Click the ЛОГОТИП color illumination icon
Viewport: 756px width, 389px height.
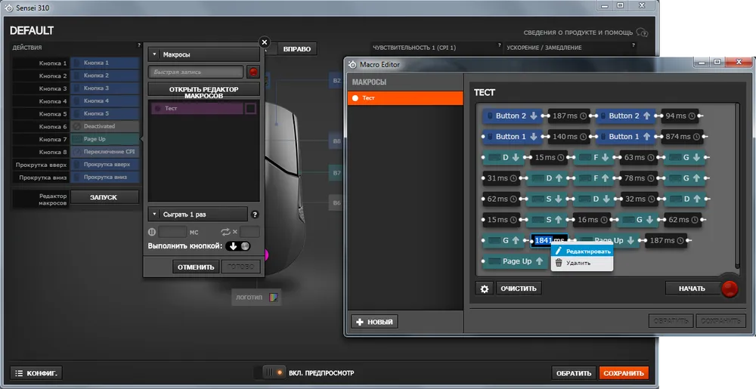click(274, 298)
